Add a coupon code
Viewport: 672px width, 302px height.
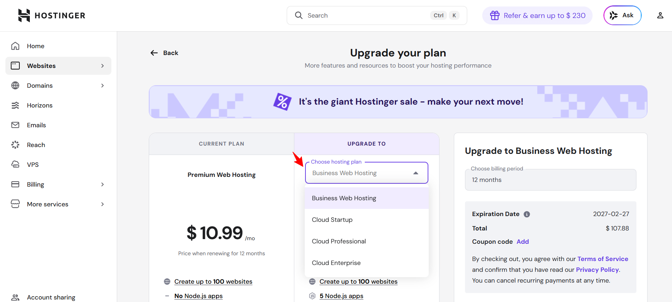(x=523, y=242)
